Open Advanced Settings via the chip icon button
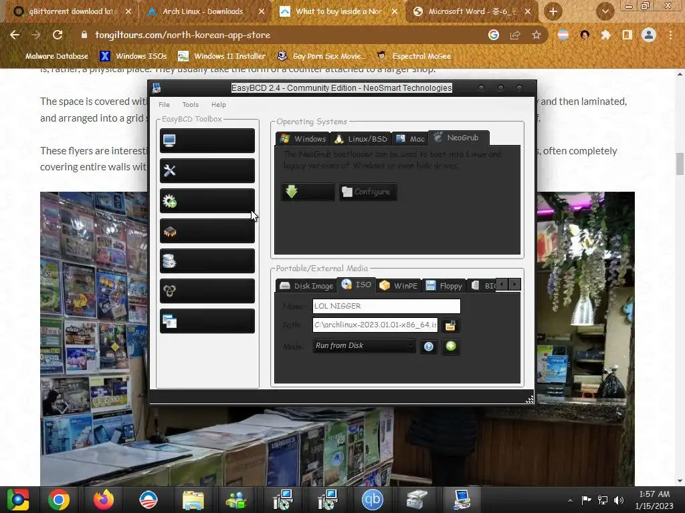The image size is (685, 513). (207, 230)
